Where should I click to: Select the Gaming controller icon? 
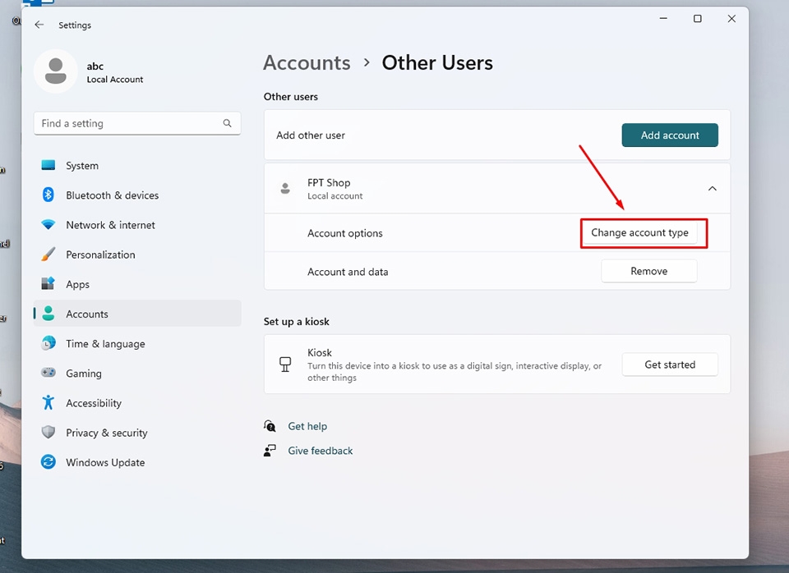[48, 373]
